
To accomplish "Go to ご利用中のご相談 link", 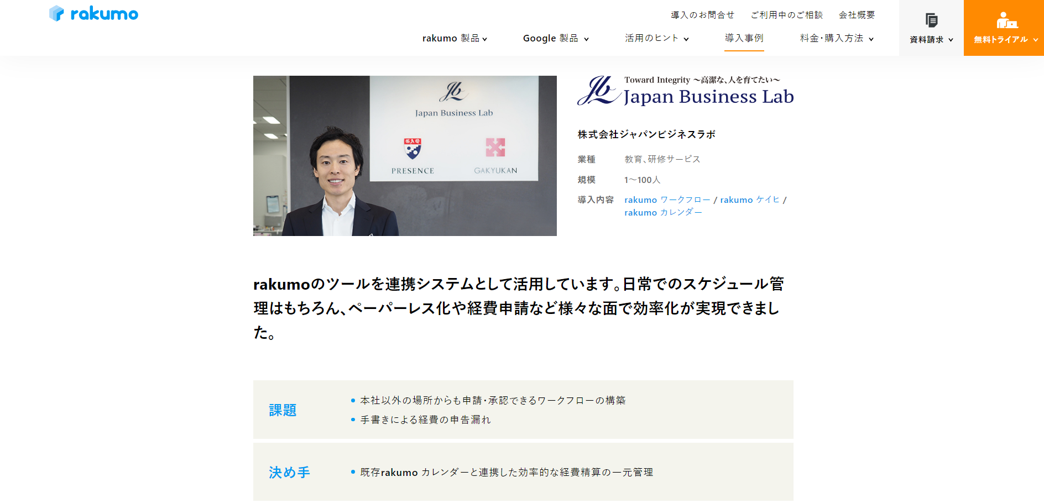I will pos(786,15).
